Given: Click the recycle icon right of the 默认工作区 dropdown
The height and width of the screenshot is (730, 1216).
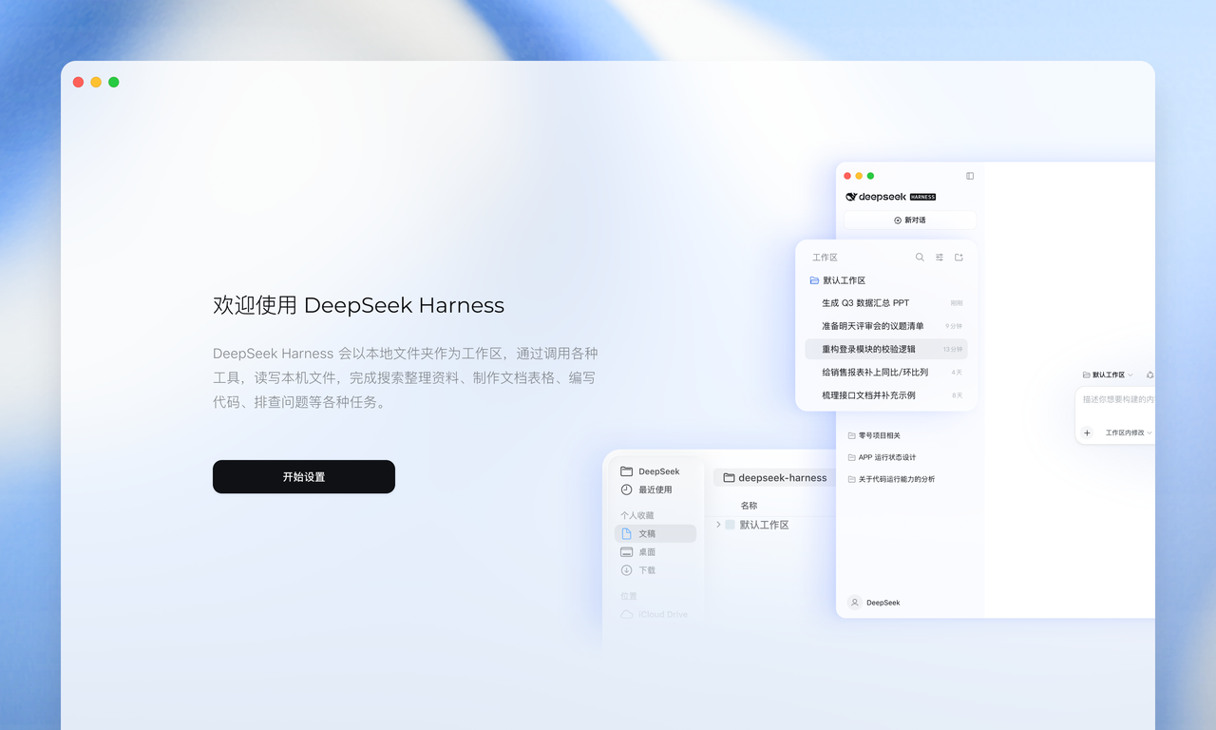Looking at the screenshot, I should [1150, 375].
